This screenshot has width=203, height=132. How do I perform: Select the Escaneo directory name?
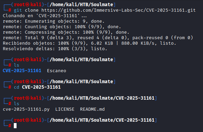pos(57,71)
